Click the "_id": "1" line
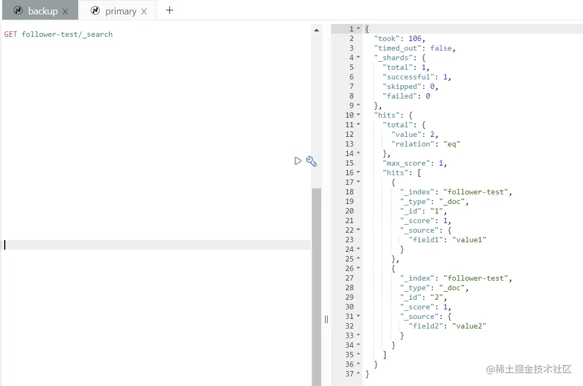The width and height of the screenshot is (583, 386). pyautogui.click(x=423, y=211)
